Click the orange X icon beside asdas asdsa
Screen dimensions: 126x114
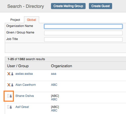(x=9, y=74)
